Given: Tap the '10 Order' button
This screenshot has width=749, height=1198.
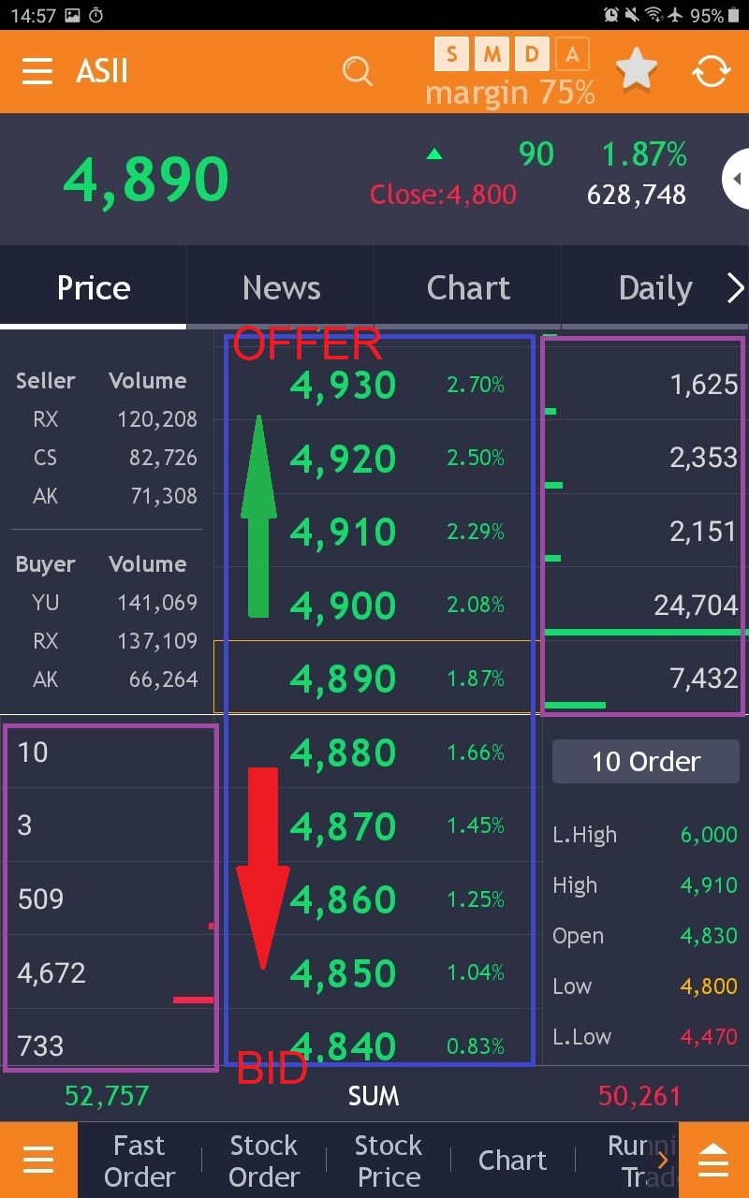Looking at the screenshot, I should pos(644,761).
